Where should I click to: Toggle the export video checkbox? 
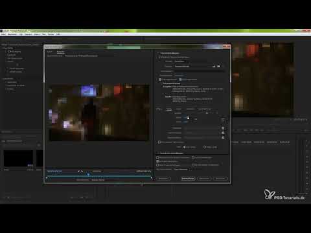160,80
